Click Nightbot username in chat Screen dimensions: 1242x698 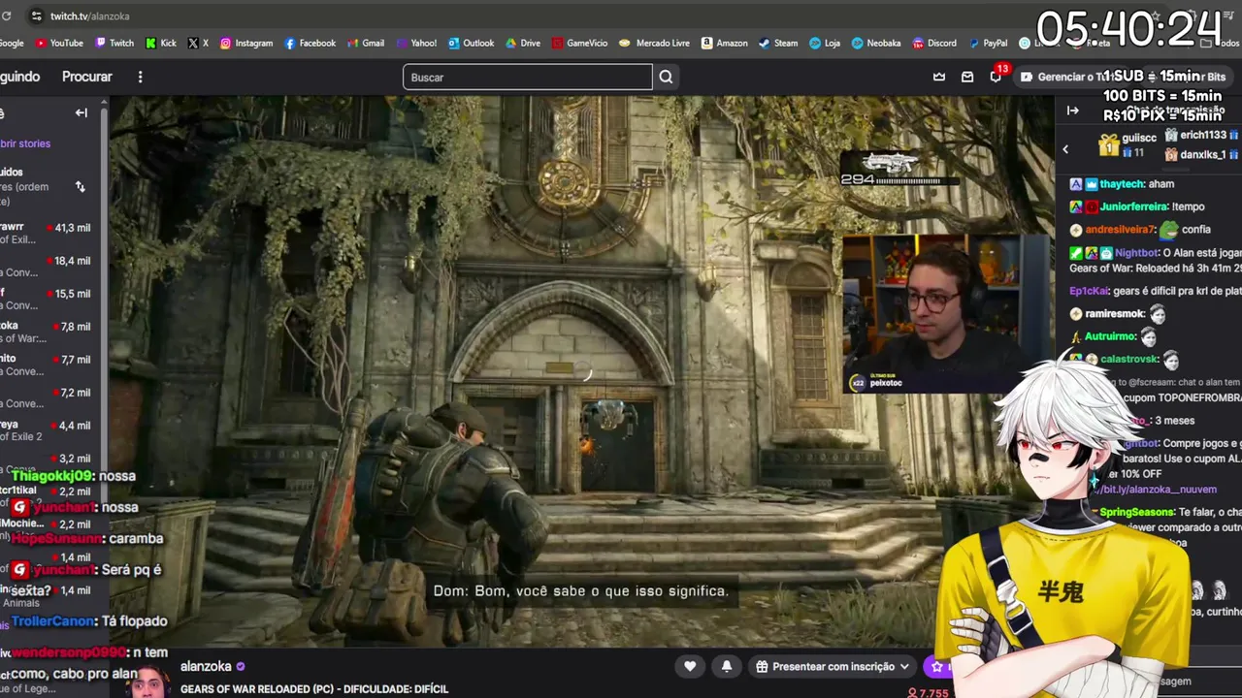pos(1136,253)
